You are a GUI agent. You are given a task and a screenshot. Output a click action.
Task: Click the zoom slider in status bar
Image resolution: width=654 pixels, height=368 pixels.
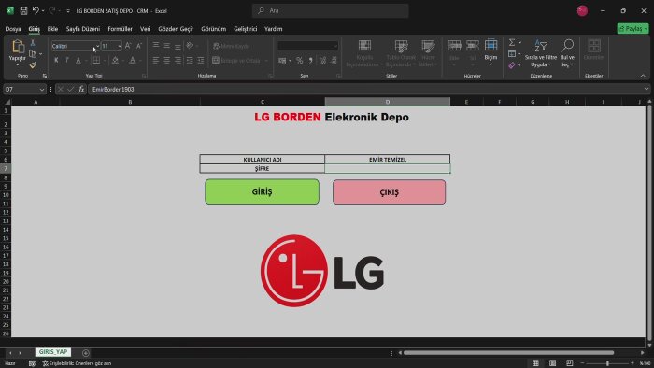pyautogui.click(x=607, y=363)
